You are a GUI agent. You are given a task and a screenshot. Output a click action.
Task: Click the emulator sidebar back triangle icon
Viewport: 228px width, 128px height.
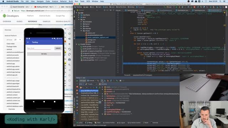click(x=69, y=70)
